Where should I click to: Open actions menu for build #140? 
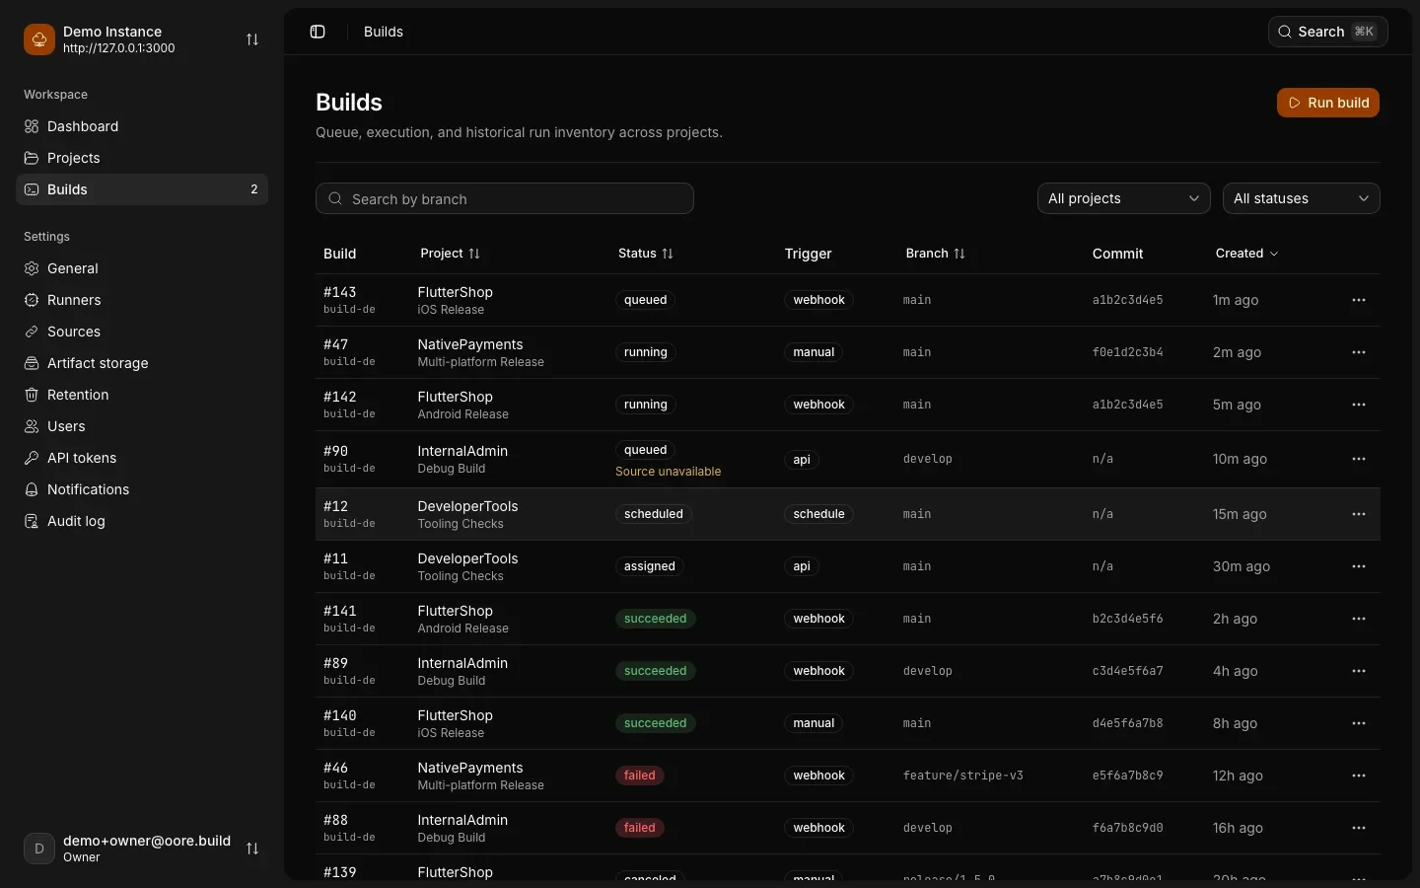(1359, 723)
